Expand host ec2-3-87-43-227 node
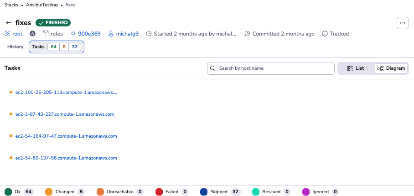This screenshot has width=414, height=196. point(64,114)
